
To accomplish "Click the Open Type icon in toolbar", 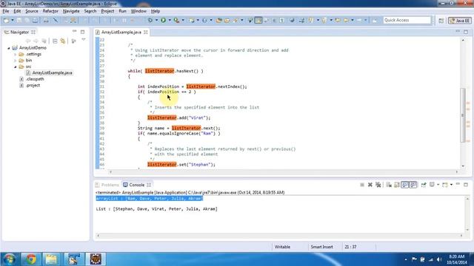I will tap(218, 20).
